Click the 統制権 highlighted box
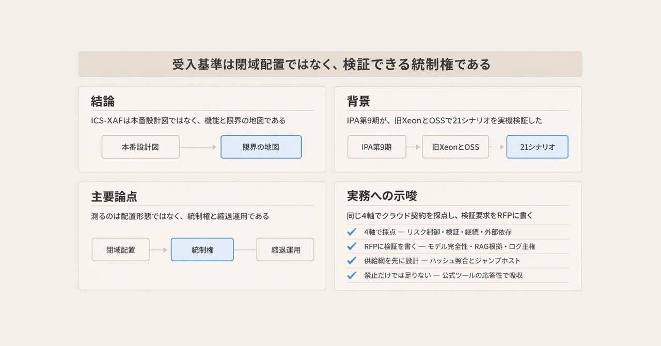The height and width of the screenshot is (346, 661). (x=202, y=249)
